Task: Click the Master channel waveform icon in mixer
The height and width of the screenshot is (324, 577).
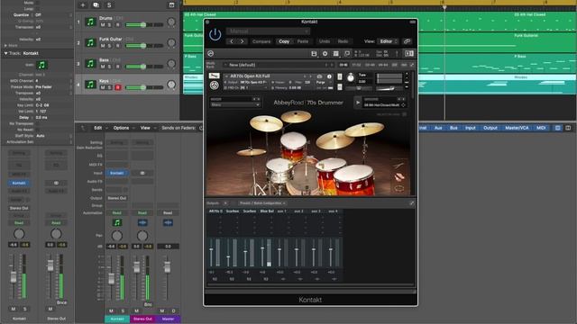Action: pyautogui.click(x=168, y=222)
